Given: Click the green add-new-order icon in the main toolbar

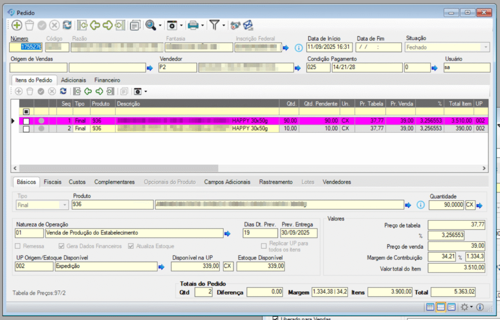Looking at the screenshot, I should tap(17, 25).
